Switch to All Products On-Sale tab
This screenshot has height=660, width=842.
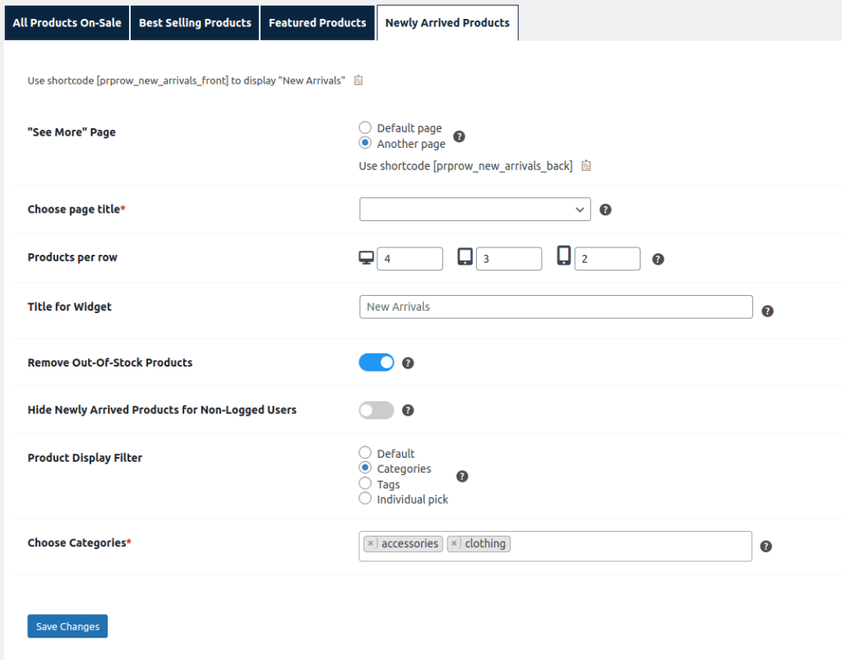point(67,23)
